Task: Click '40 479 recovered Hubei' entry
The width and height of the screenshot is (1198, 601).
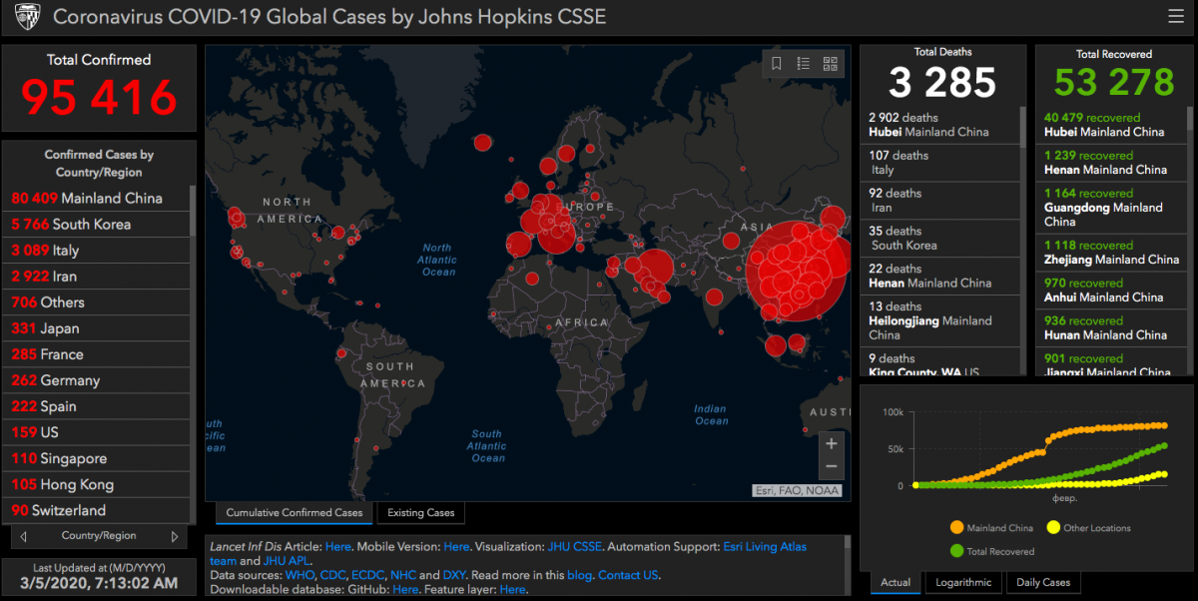Action: pyautogui.click(x=1110, y=125)
